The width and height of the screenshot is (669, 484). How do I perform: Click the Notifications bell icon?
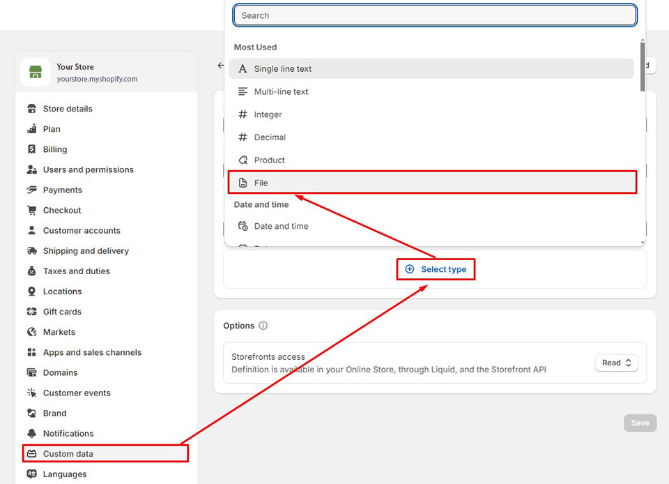coord(31,433)
